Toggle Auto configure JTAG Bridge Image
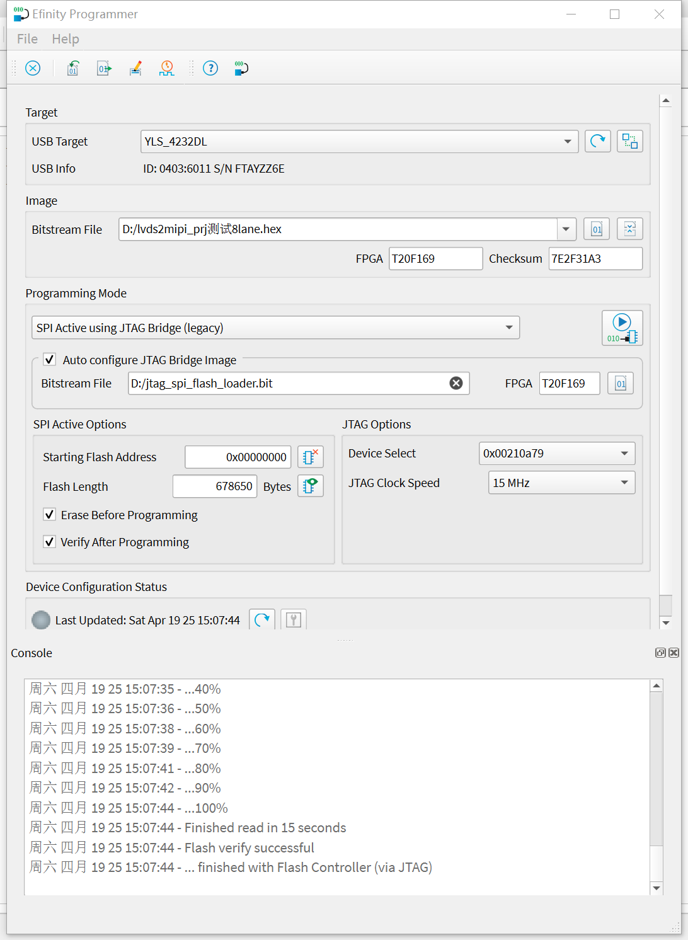Image resolution: width=688 pixels, height=940 pixels. [50, 360]
